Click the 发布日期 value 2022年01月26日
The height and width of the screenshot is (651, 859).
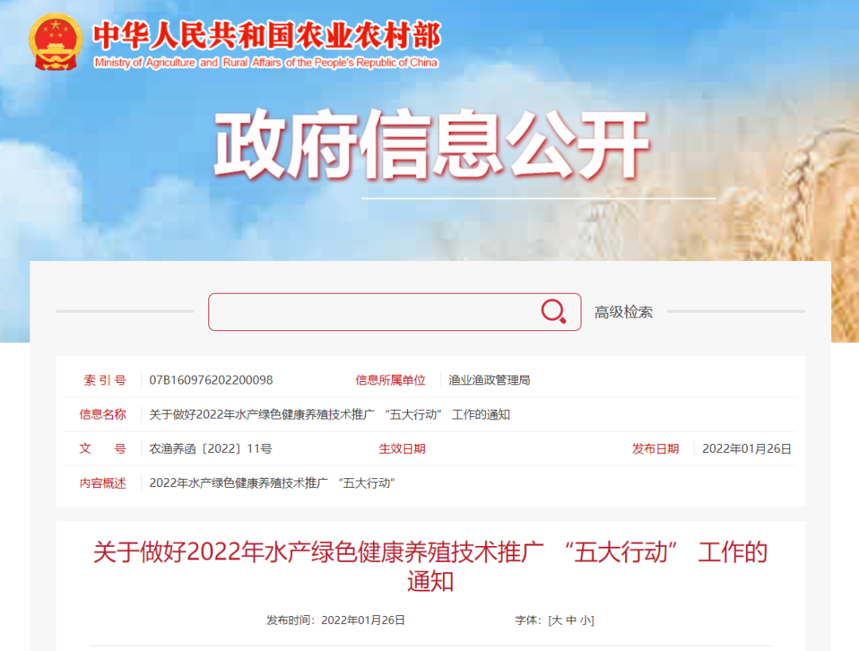click(747, 449)
